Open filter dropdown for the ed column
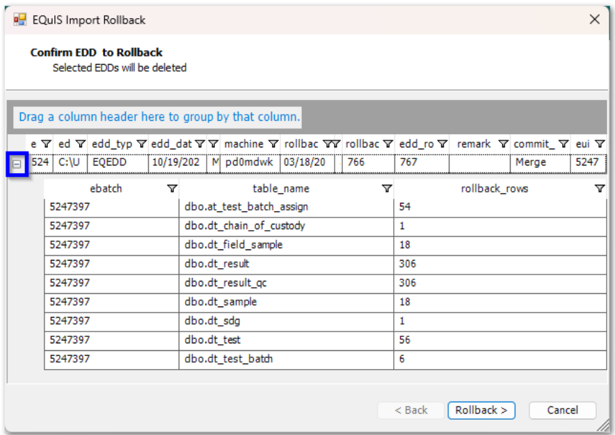This screenshot has height=435, width=615. pos(79,144)
